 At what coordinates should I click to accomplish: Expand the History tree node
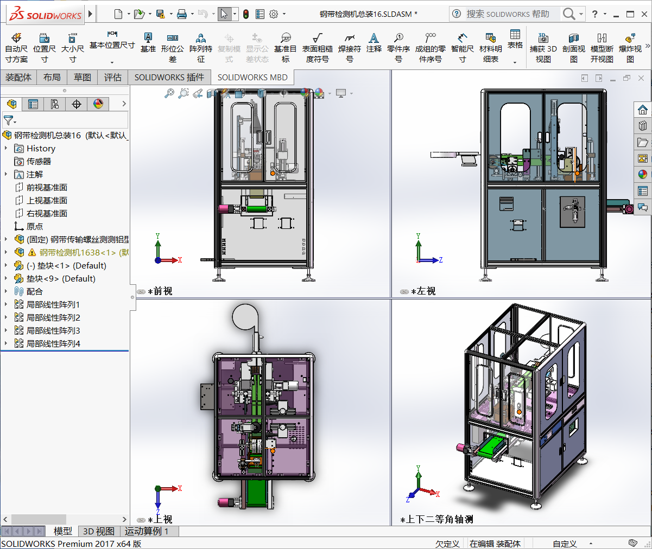6,148
